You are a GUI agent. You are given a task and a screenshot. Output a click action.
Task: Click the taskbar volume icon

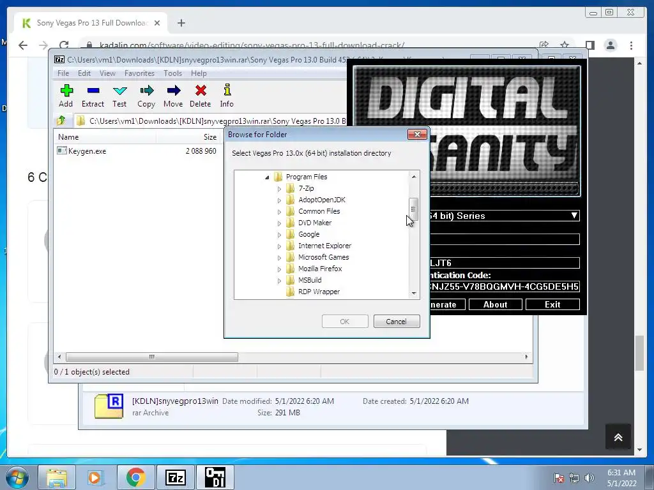point(589,478)
